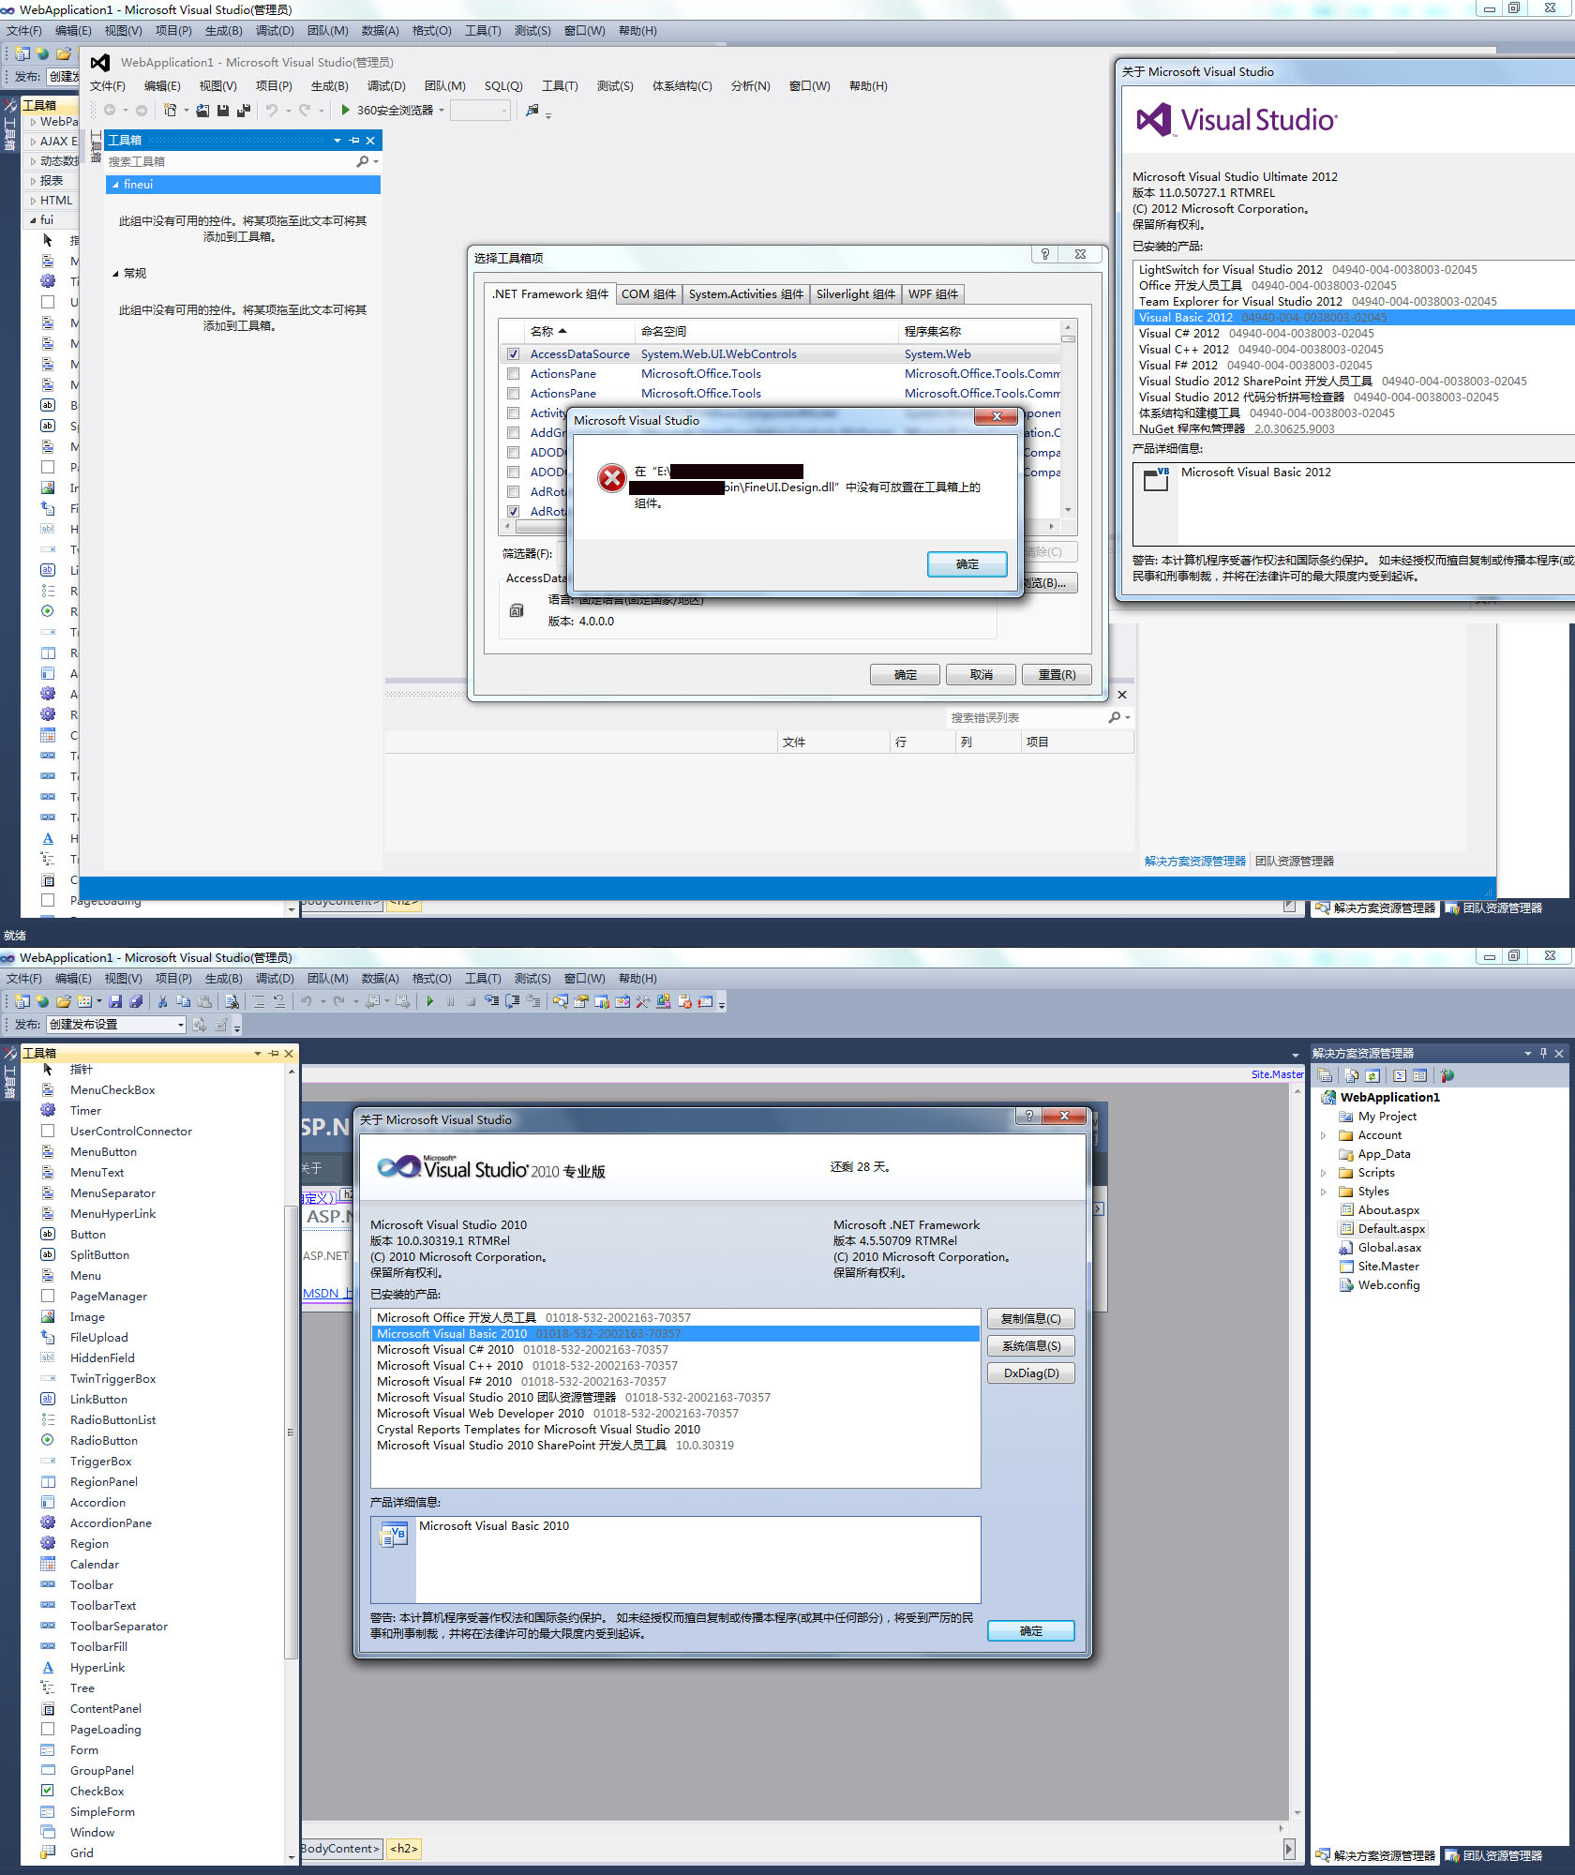Screen dimensions: 1575x1875
Task: Pin the lower Solution Explorer panel
Action: 1543,1053
